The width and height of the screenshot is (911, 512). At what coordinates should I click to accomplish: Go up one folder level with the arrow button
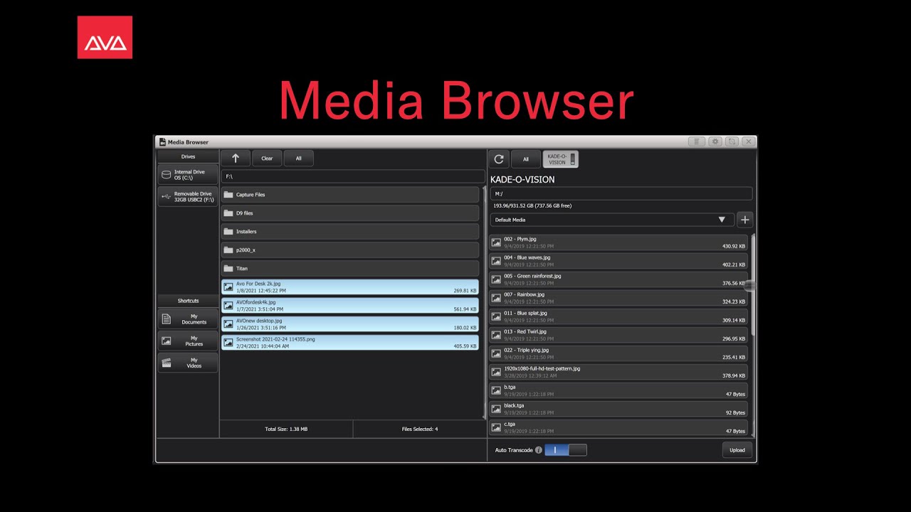pyautogui.click(x=236, y=159)
